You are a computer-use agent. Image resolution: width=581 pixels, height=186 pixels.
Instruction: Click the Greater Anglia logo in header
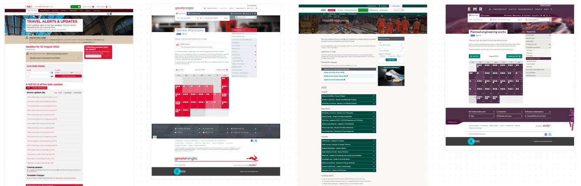tap(184, 8)
